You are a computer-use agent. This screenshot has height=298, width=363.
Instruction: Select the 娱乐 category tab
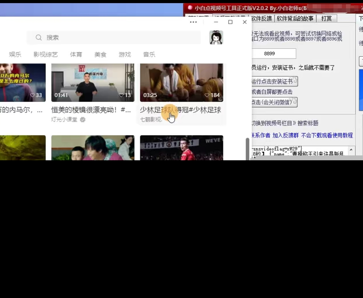(15, 54)
